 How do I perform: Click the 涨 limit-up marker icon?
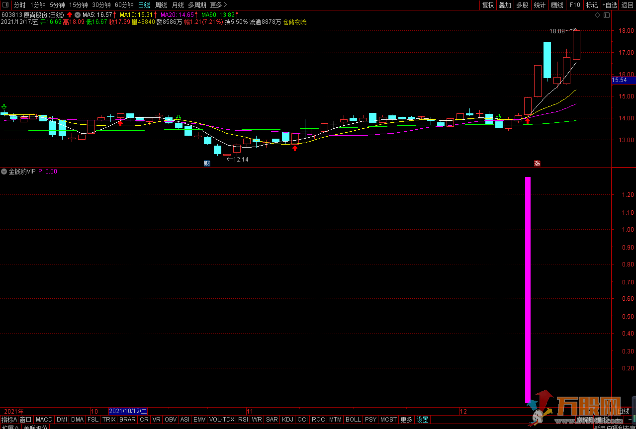tap(537, 163)
